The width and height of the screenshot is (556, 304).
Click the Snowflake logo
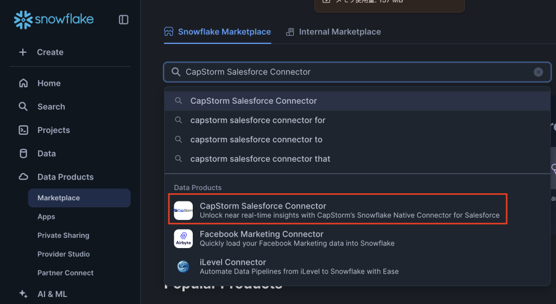pyautogui.click(x=54, y=20)
